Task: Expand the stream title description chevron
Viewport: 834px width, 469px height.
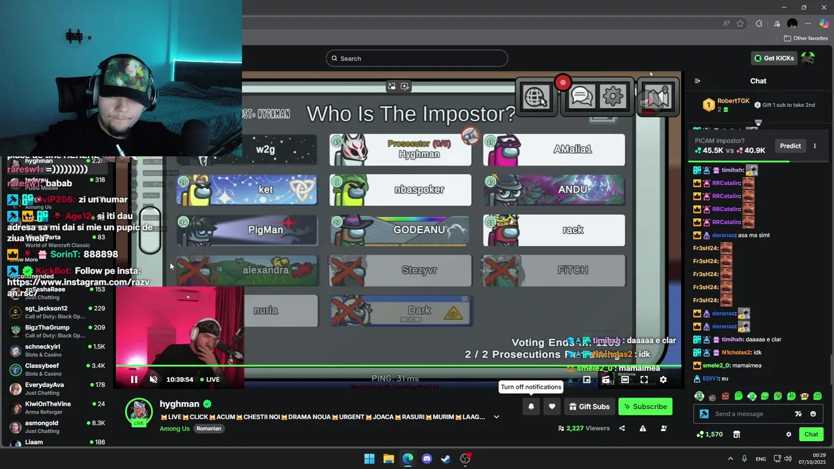Action: [496, 417]
